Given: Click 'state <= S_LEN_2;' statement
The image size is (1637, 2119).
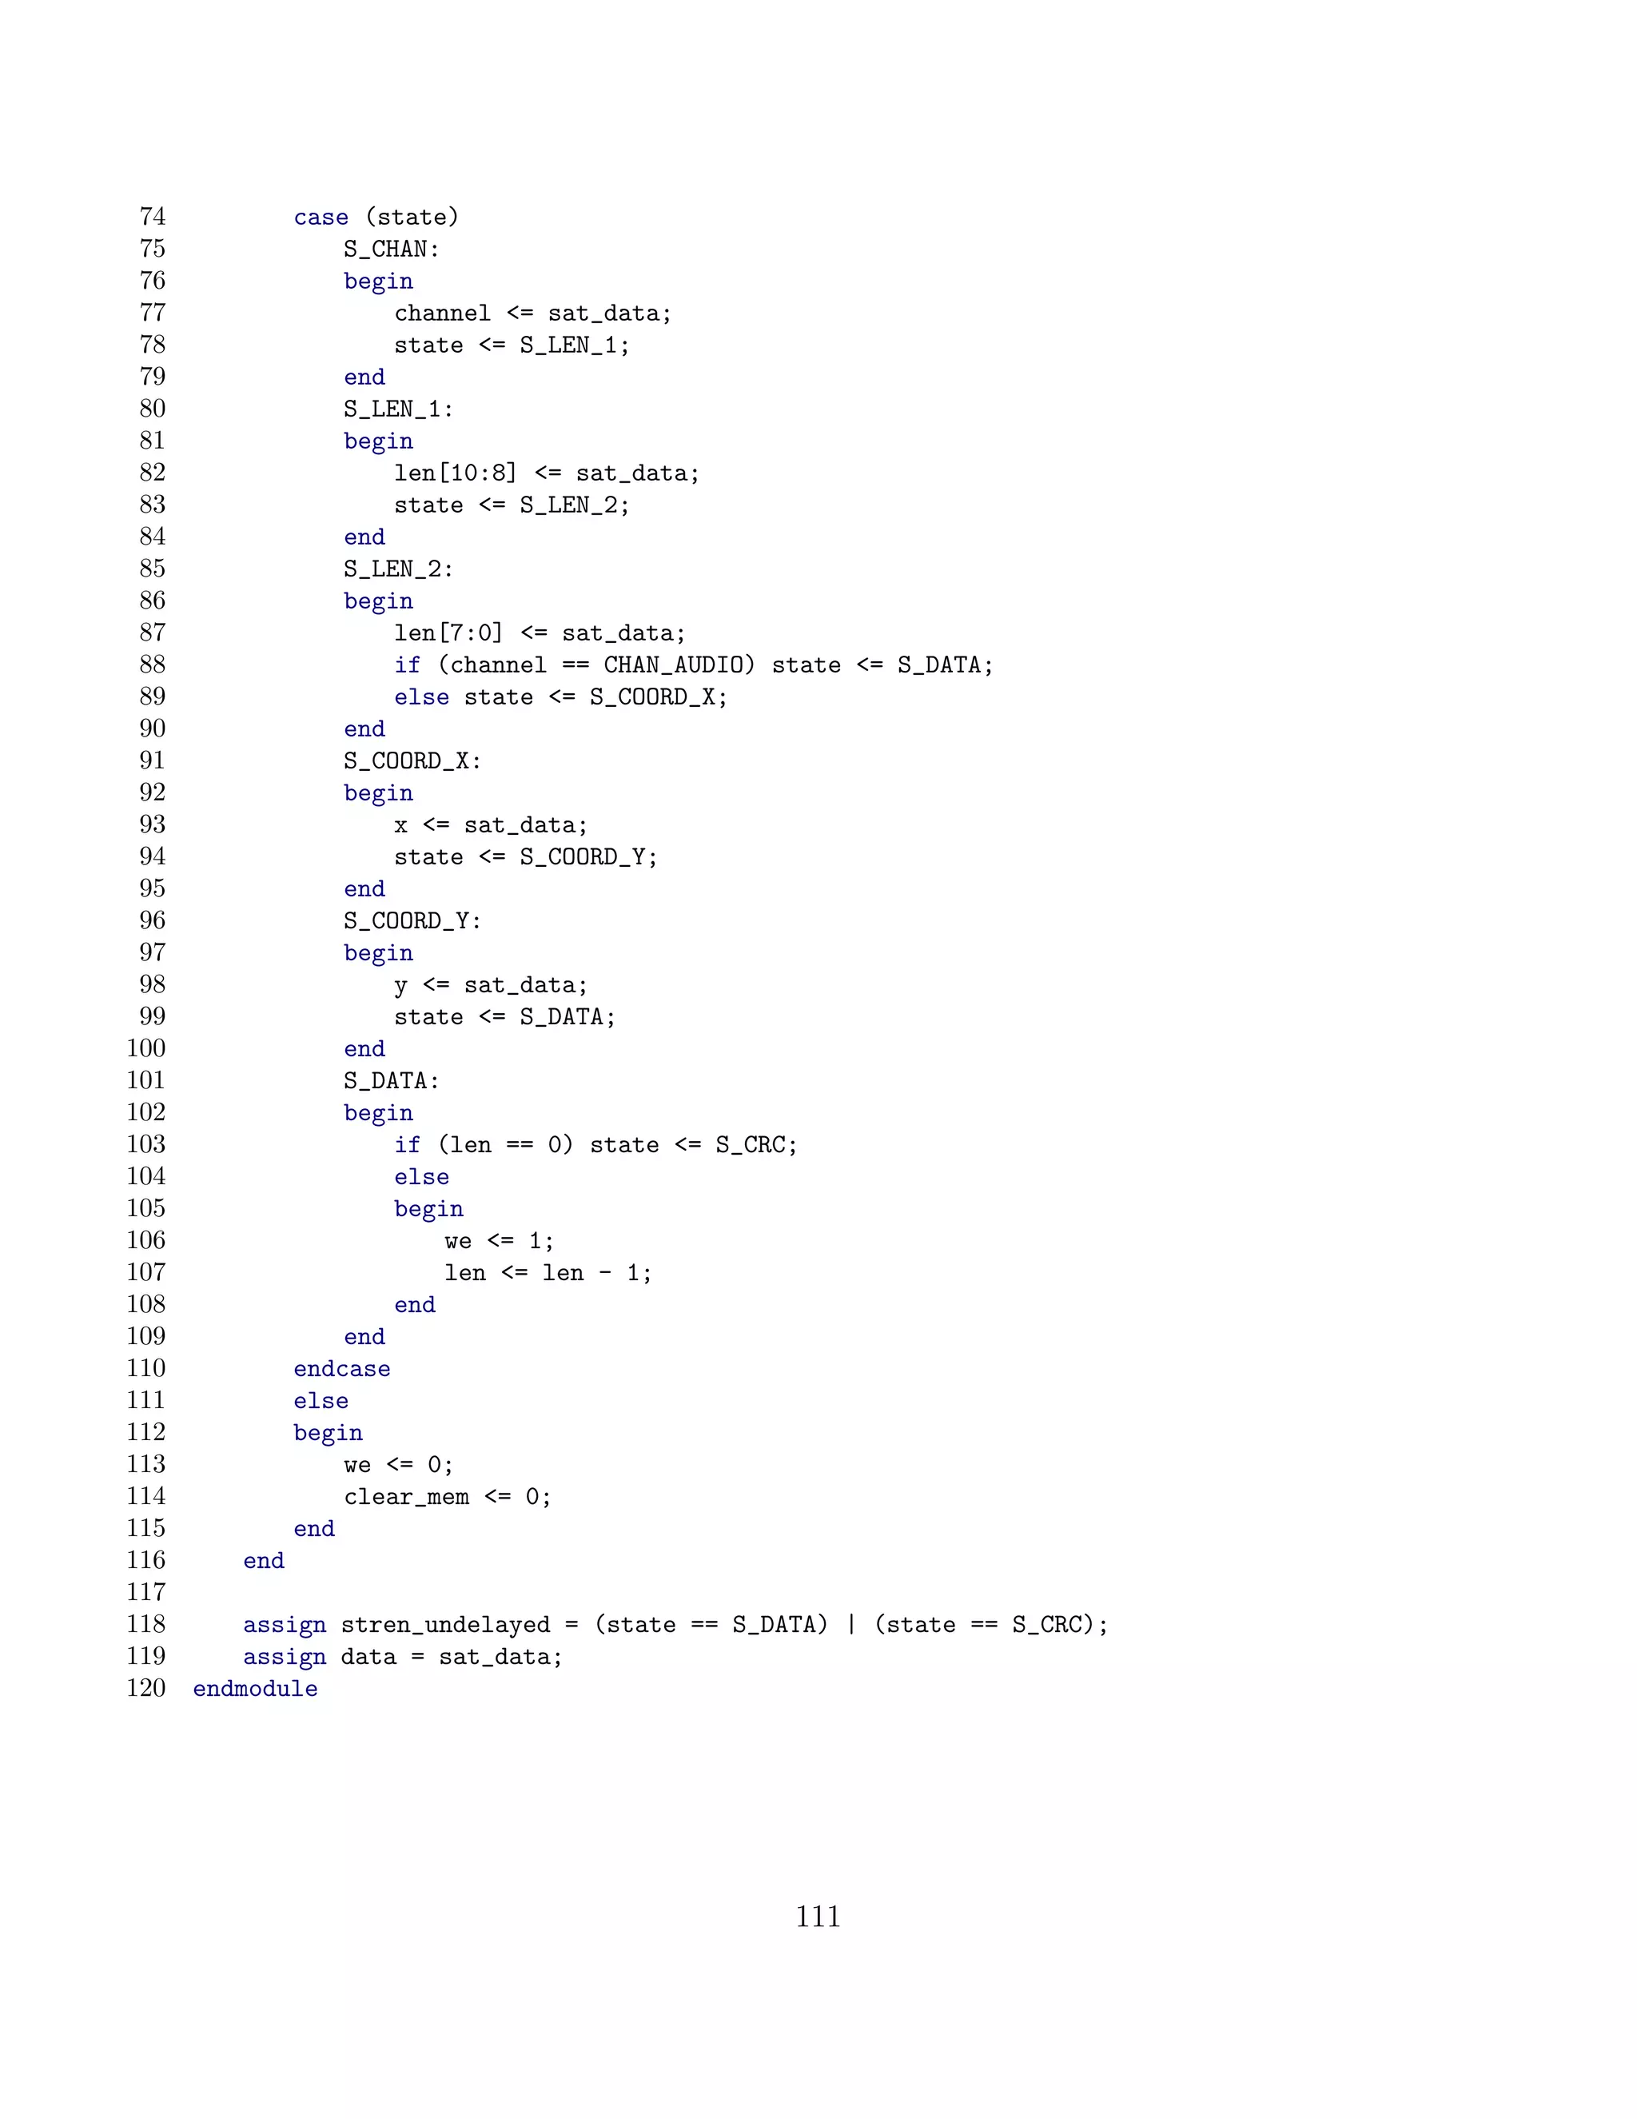Looking at the screenshot, I should (512, 505).
